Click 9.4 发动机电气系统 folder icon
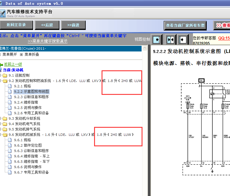 (x=5, y=124)
